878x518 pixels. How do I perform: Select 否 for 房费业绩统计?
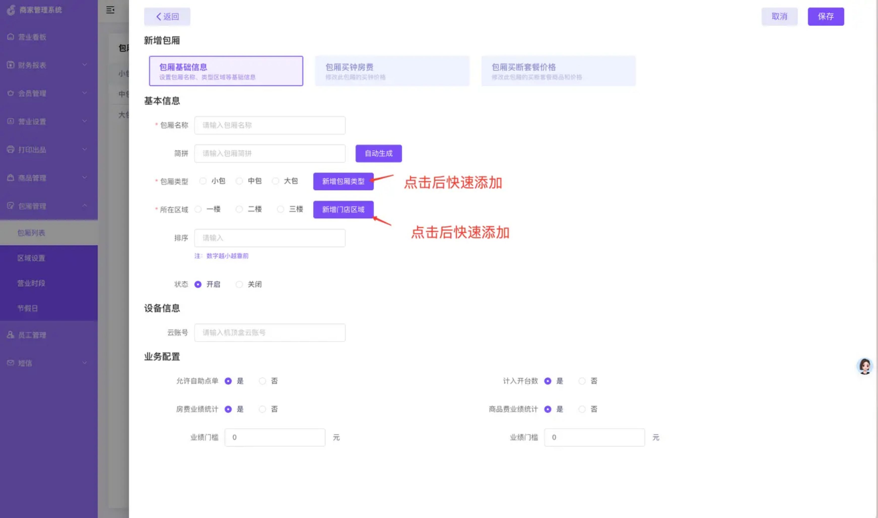point(262,409)
